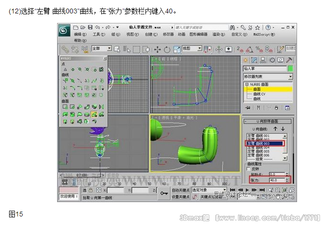Open the 创建(C) menu

[151, 34]
